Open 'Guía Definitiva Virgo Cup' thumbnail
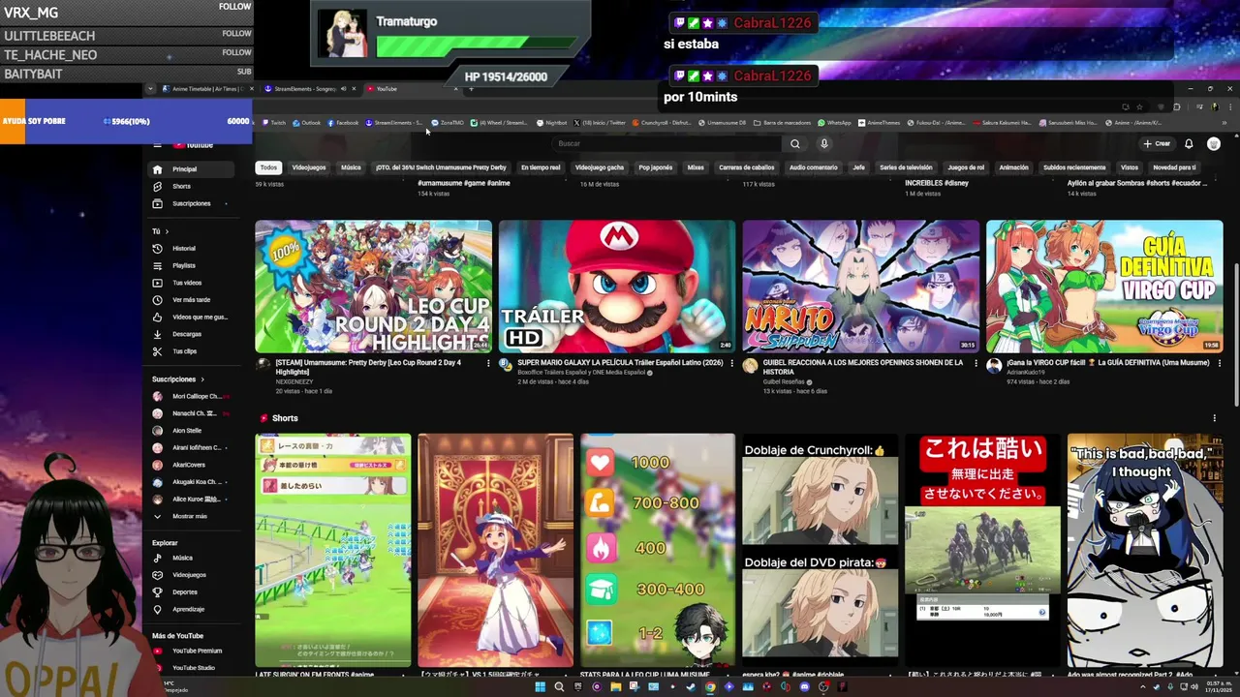Image resolution: width=1240 pixels, height=697 pixels. (x=1104, y=287)
